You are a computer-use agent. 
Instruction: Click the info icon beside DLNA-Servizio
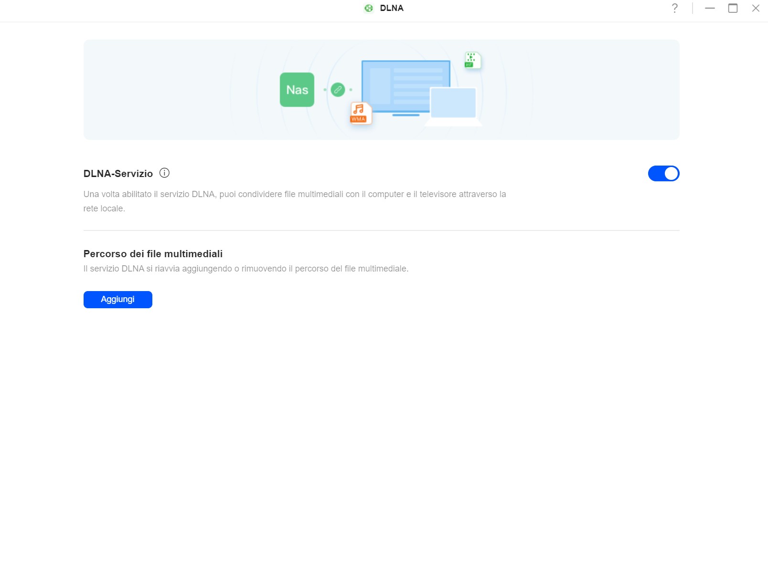tap(164, 173)
